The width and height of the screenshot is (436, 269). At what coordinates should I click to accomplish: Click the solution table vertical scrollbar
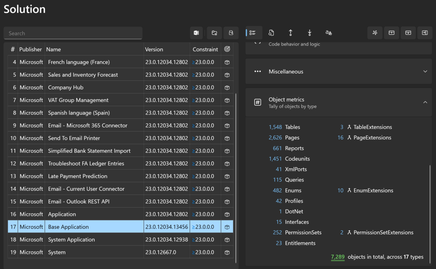(236, 178)
